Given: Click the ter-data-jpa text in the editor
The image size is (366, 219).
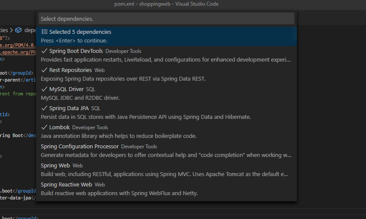Looking at the screenshot, I should (15, 198).
